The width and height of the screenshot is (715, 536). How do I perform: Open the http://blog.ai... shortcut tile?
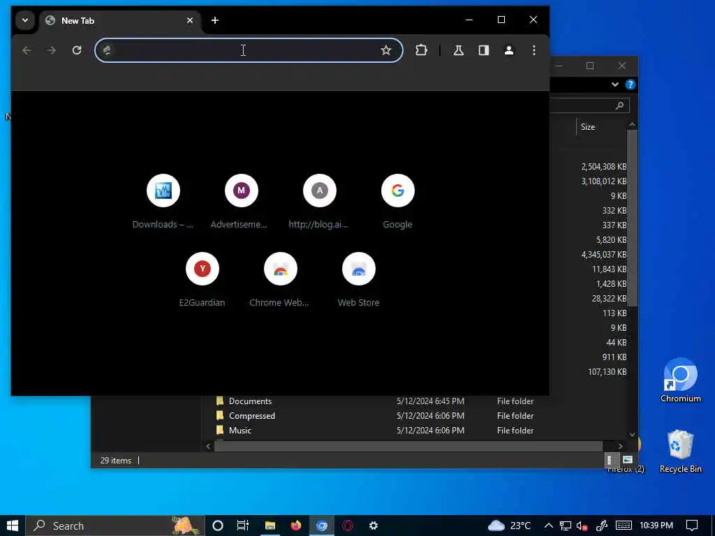click(x=319, y=202)
